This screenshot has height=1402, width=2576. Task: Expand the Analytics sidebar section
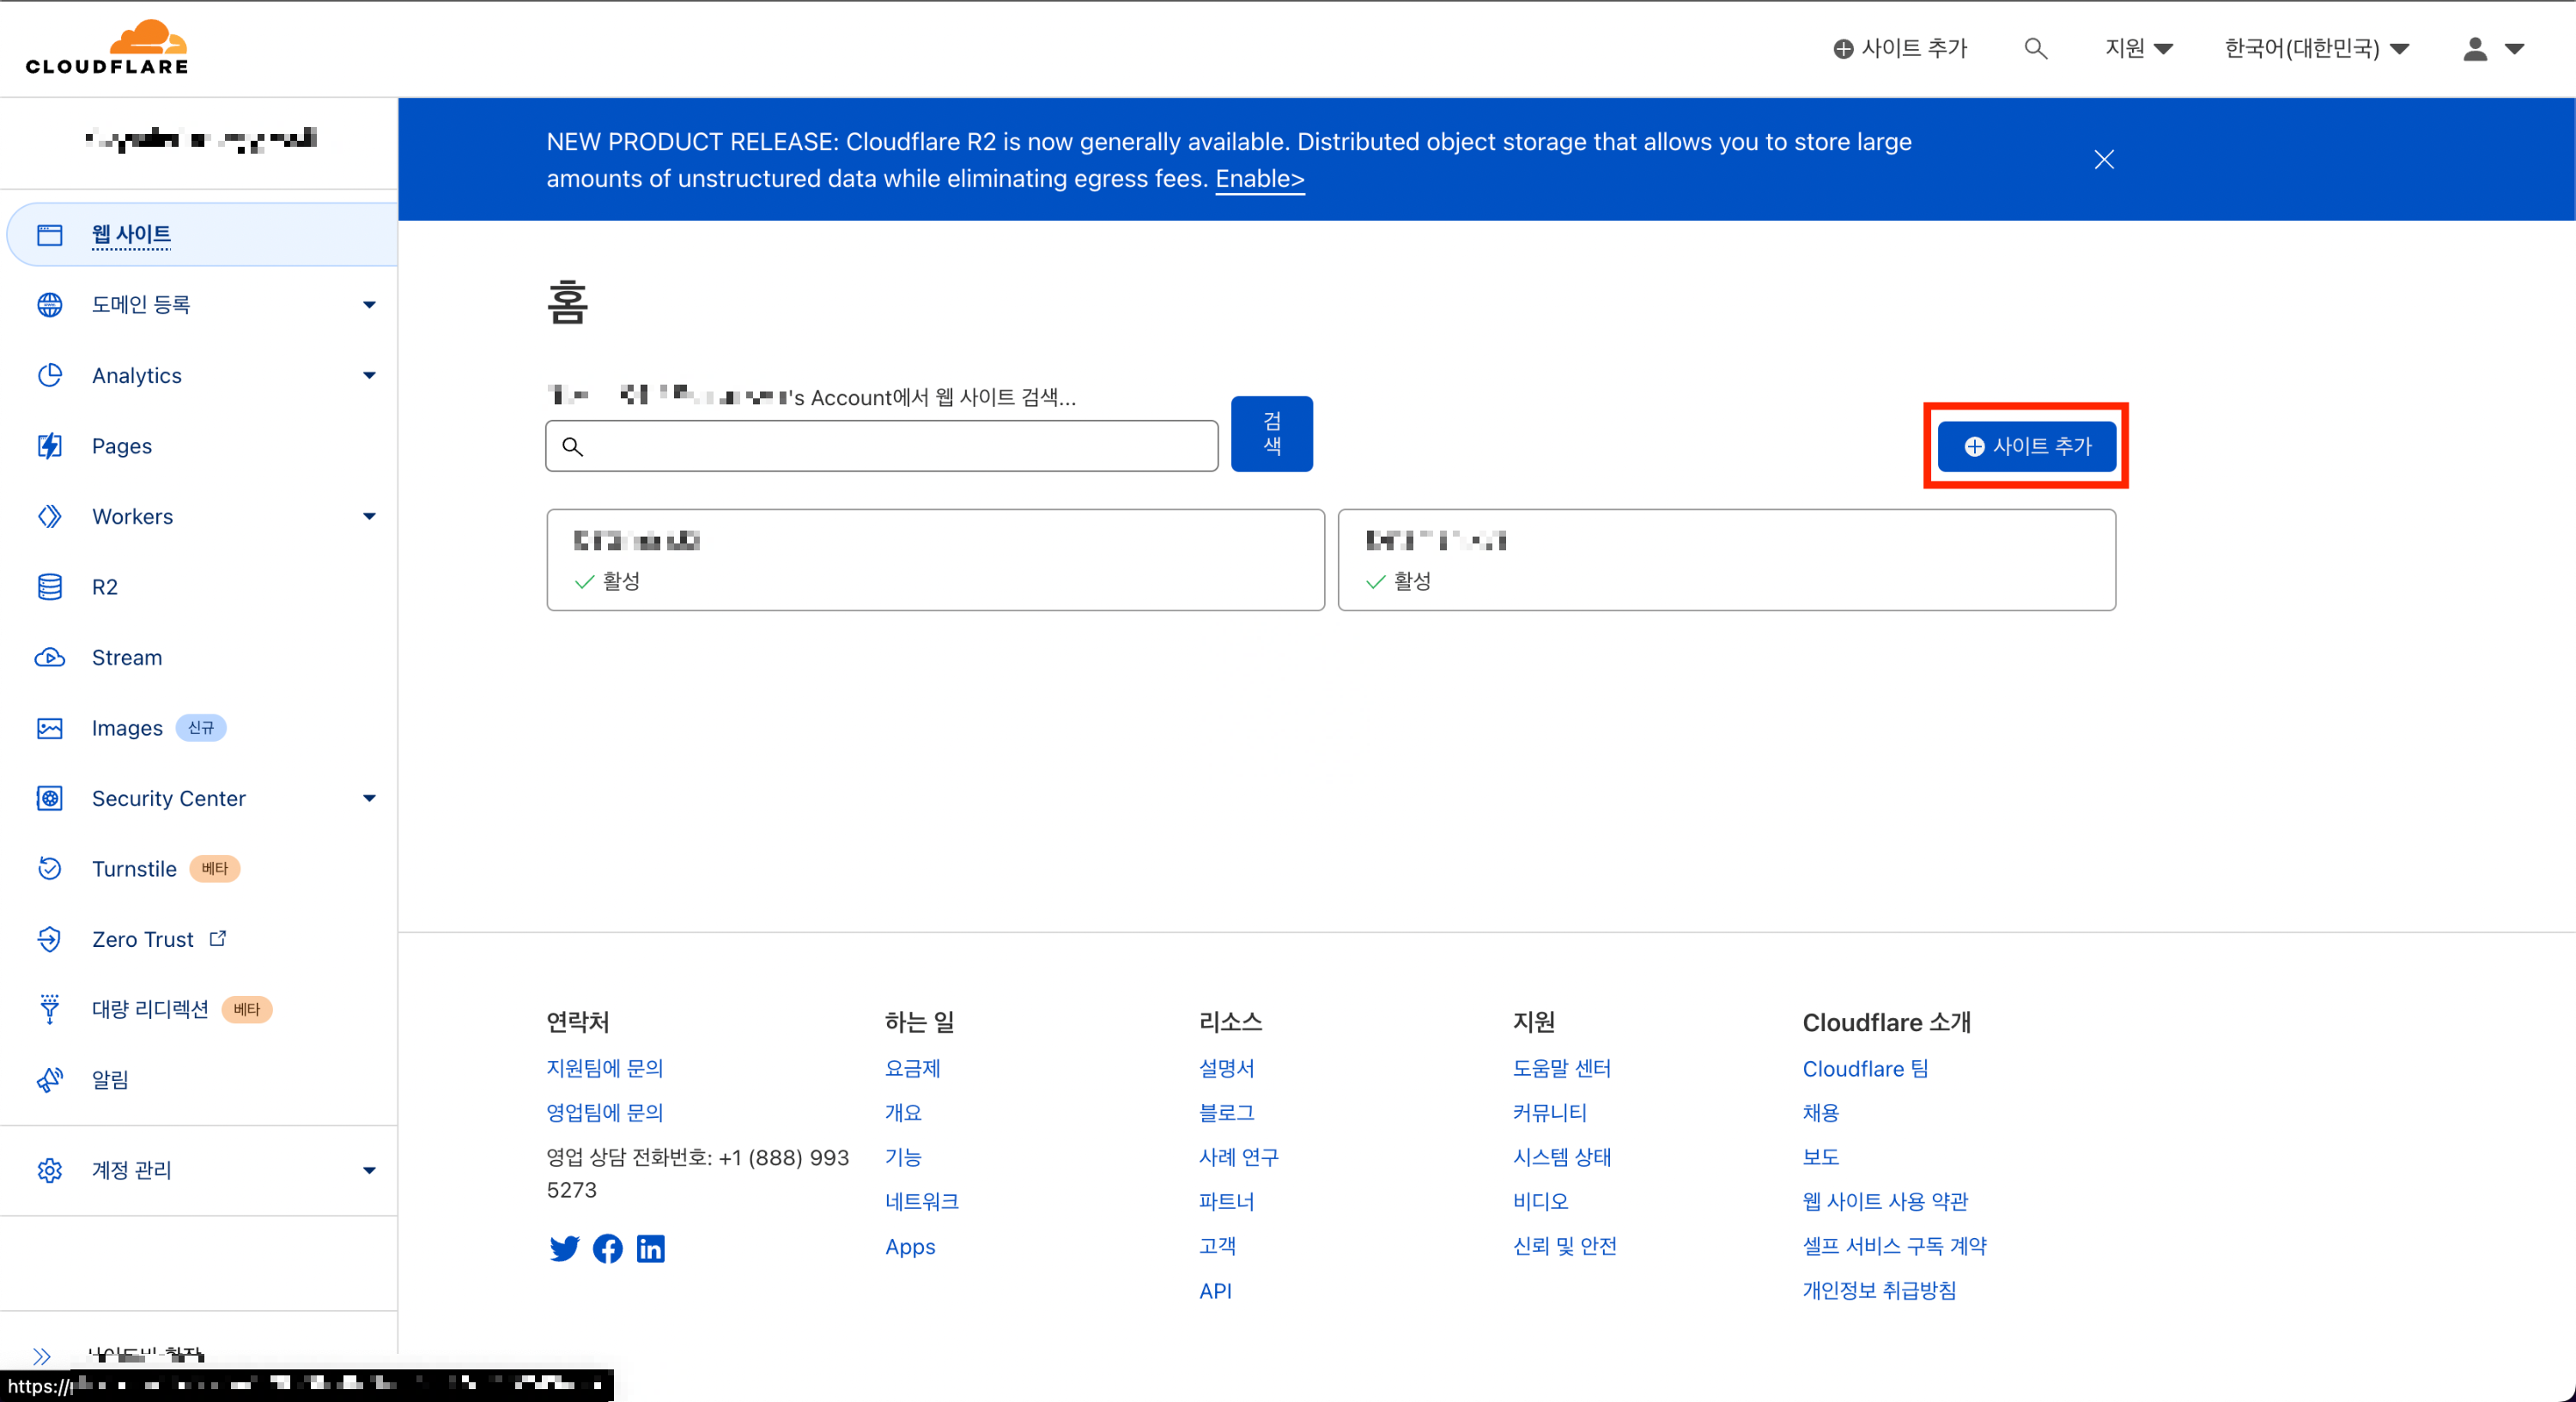tap(369, 375)
